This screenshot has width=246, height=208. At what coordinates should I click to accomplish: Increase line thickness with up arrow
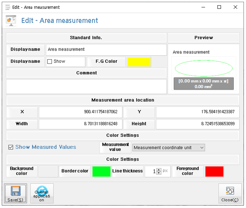tap(159, 170)
